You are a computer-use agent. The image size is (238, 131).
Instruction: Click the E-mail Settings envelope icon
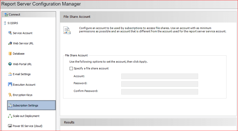click(x=10, y=74)
